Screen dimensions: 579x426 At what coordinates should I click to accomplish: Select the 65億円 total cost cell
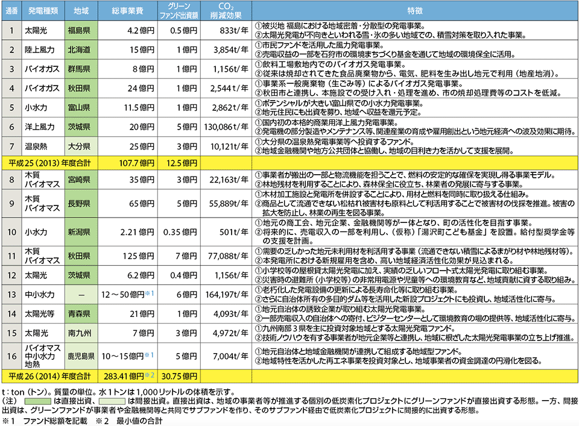coord(128,204)
